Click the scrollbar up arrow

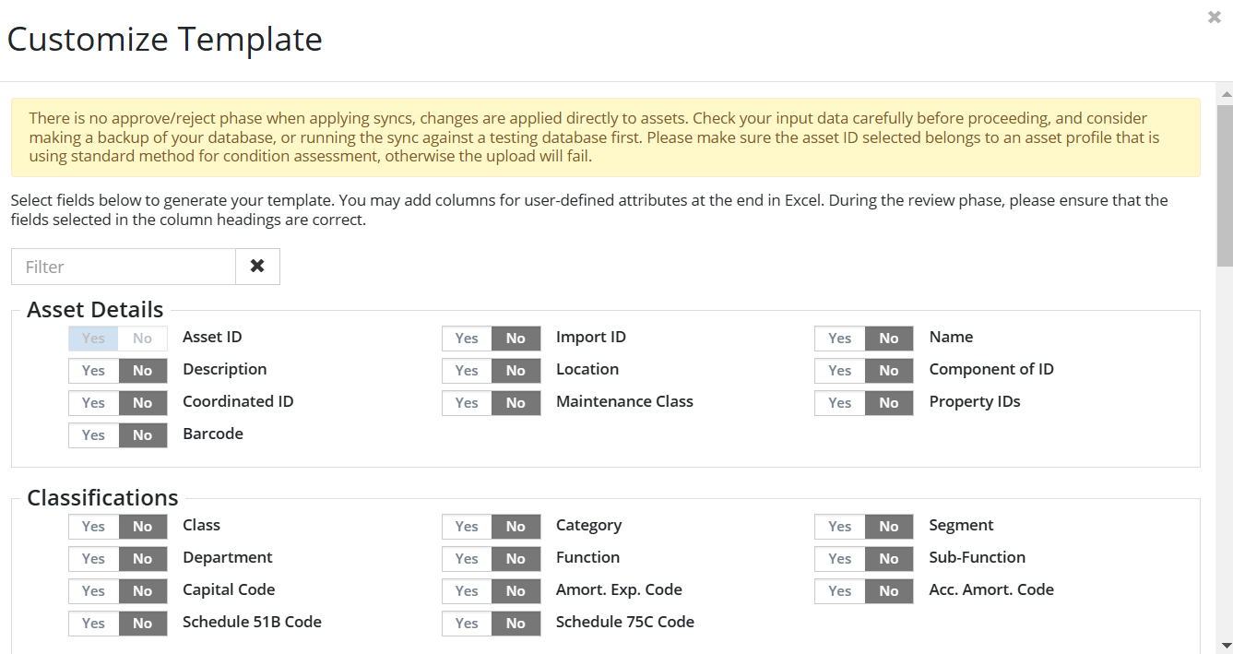1225,94
